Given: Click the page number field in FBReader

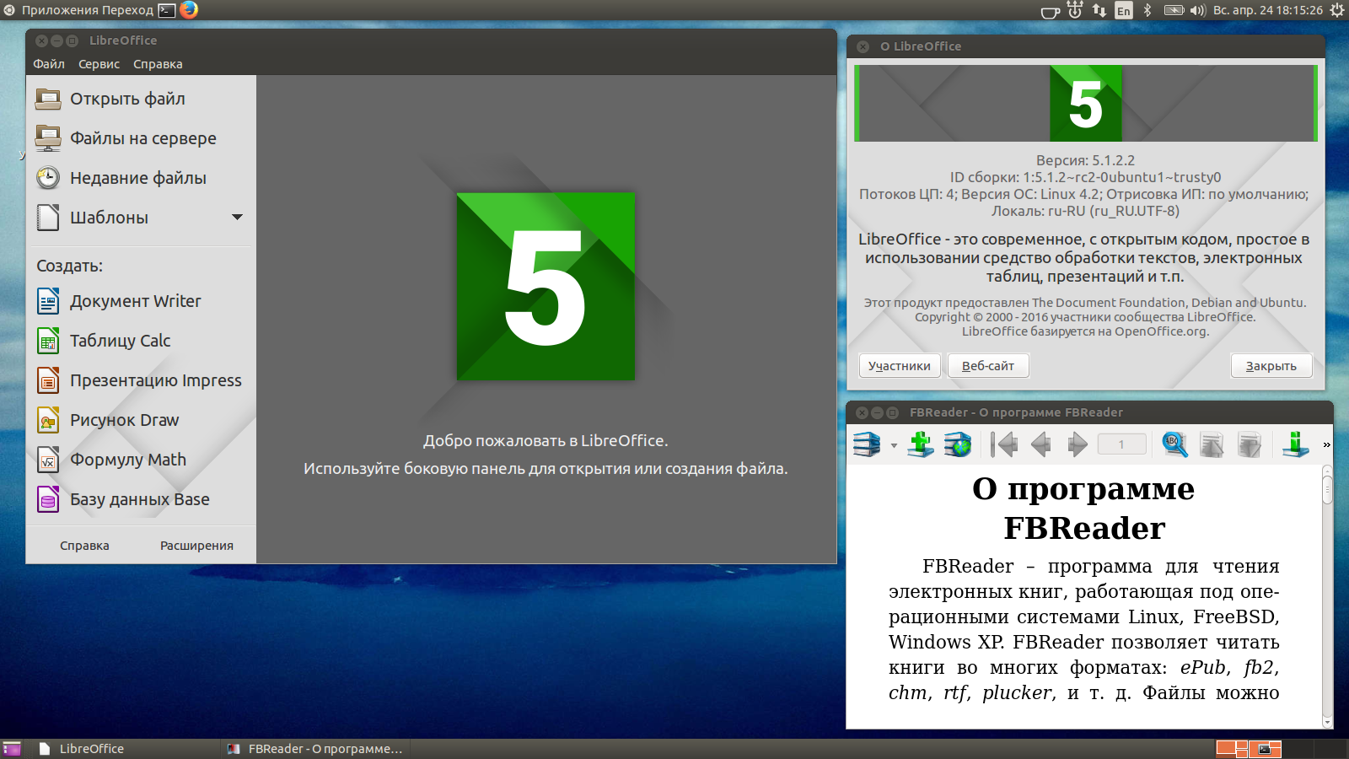Looking at the screenshot, I should [x=1121, y=444].
